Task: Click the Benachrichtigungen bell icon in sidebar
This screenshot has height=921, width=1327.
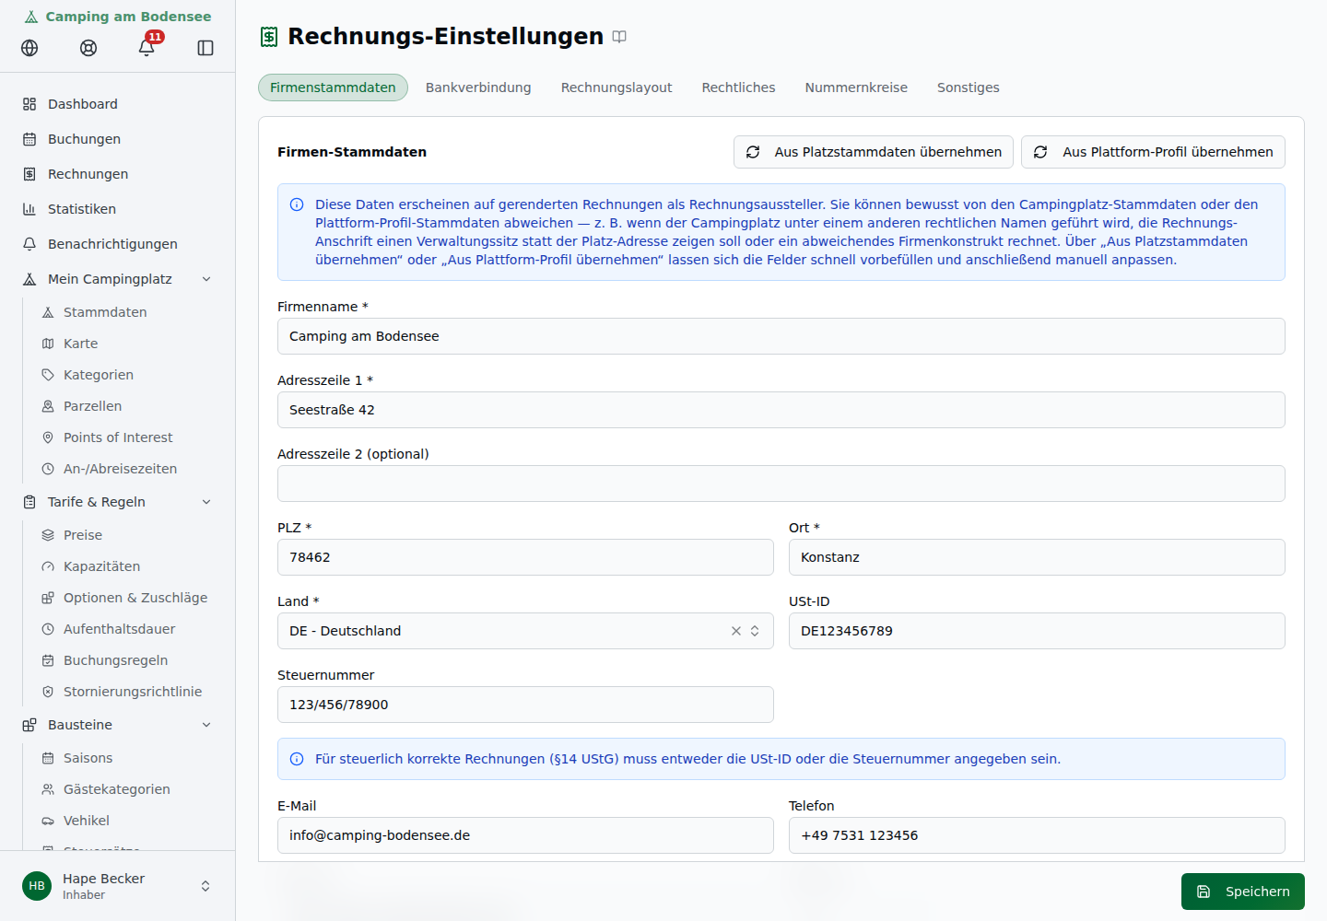Action: pyautogui.click(x=29, y=244)
